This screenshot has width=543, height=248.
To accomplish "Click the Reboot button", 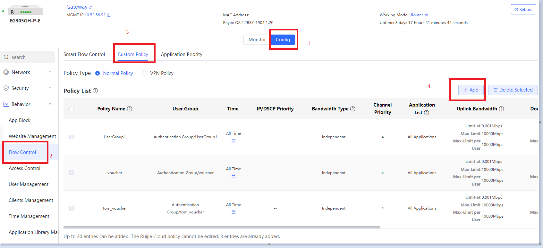I will coord(523,10).
